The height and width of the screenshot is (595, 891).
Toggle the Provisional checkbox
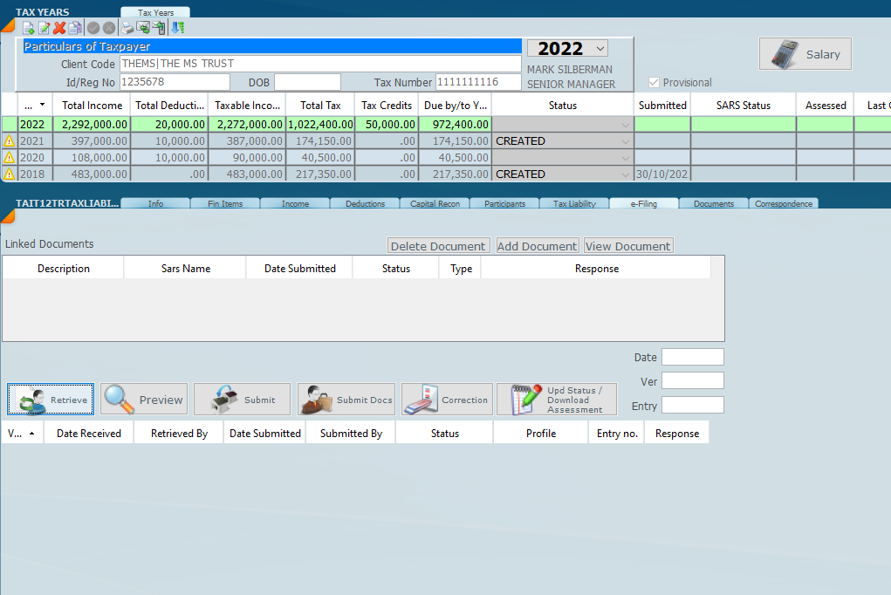click(x=654, y=83)
